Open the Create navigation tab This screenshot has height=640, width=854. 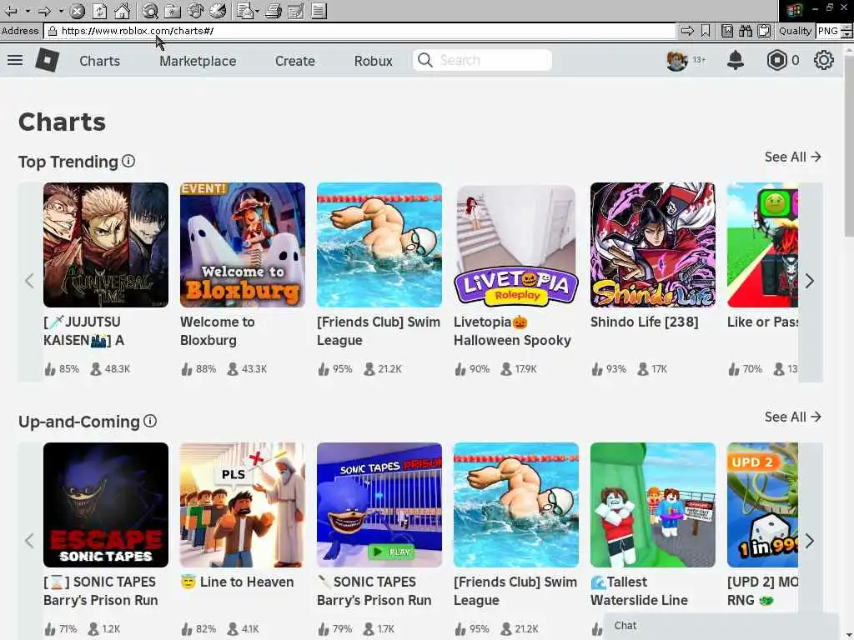click(x=294, y=60)
